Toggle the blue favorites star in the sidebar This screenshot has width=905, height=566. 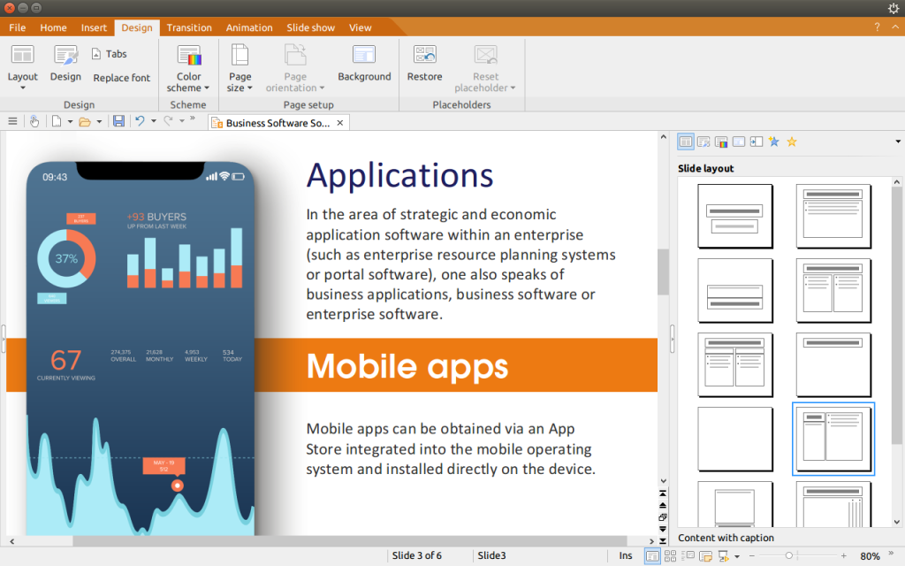(x=772, y=141)
